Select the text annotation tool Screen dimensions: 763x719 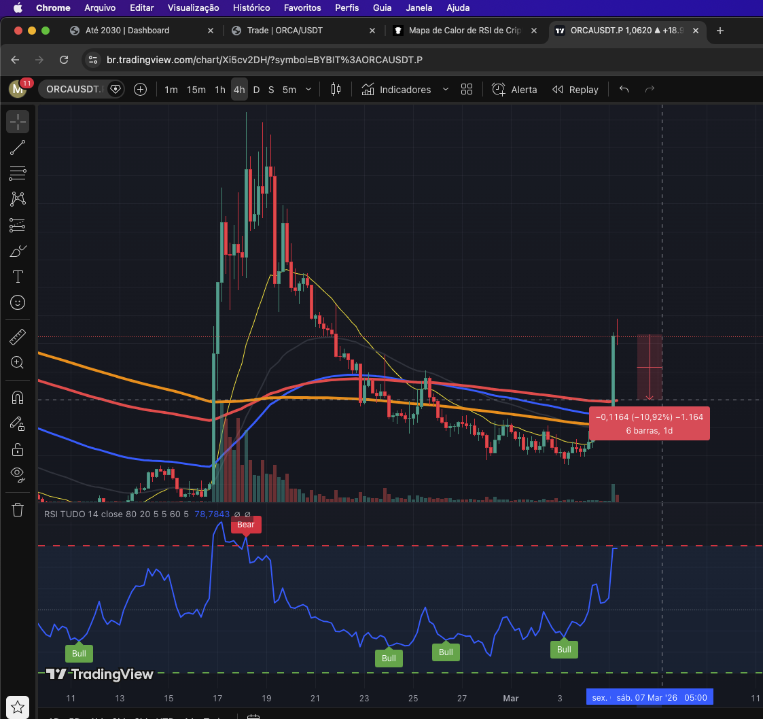coord(18,277)
